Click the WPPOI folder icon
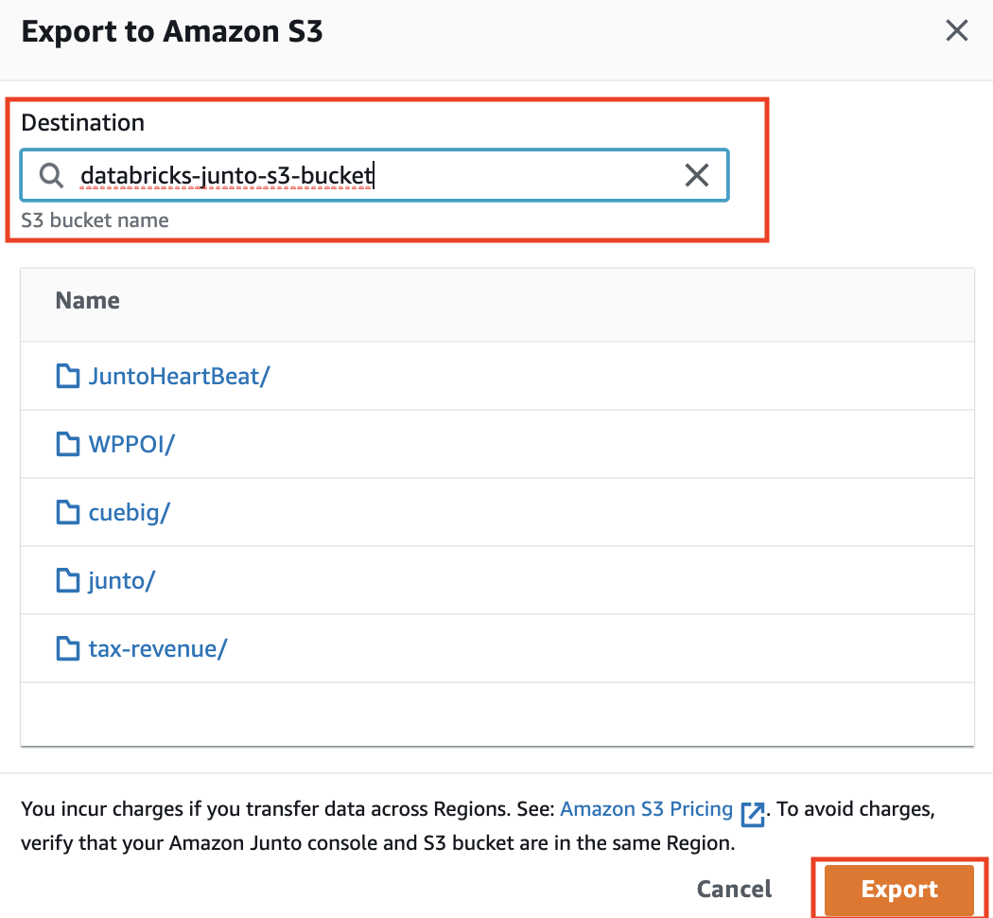The height and width of the screenshot is (918, 993). (x=68, y=444)
